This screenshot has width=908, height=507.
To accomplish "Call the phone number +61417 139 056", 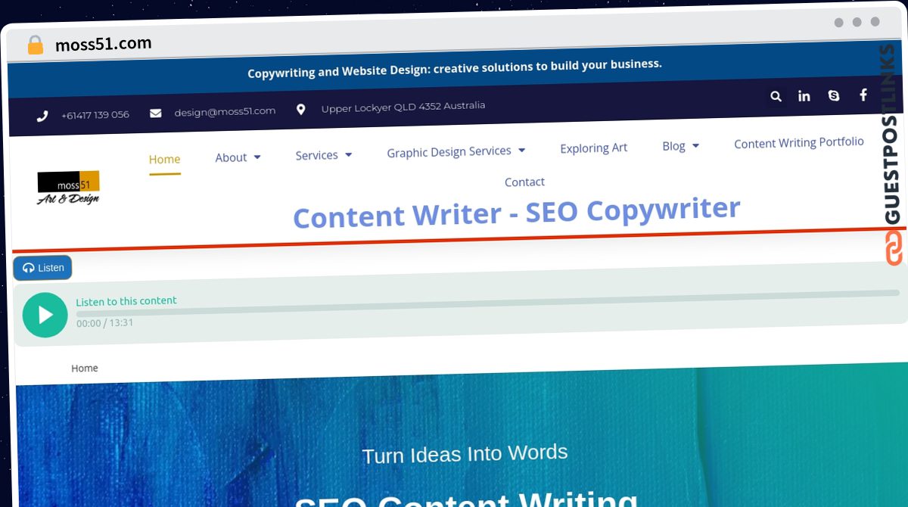I will [95, 115].
